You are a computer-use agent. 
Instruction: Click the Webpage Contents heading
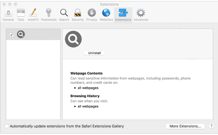coord(86,73)
